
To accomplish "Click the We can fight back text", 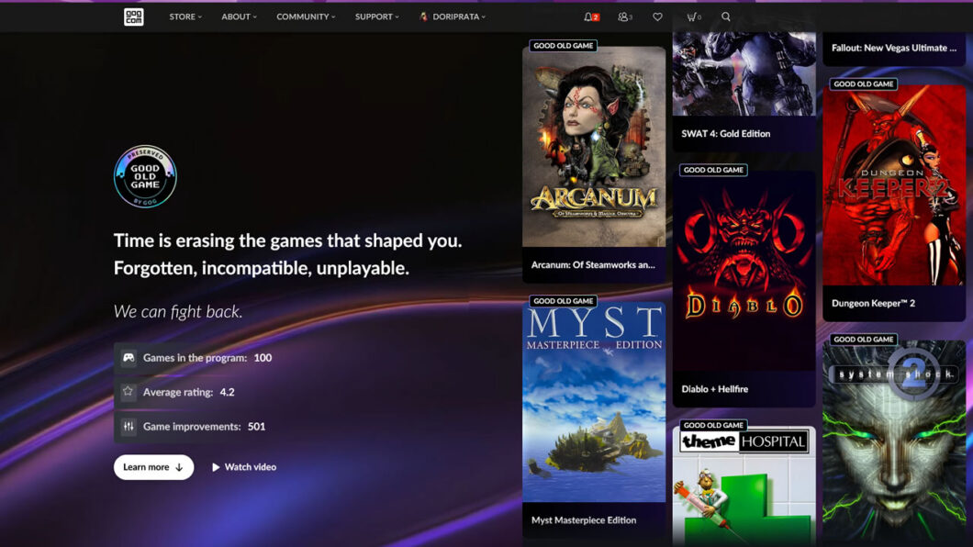I will (178, 311).
